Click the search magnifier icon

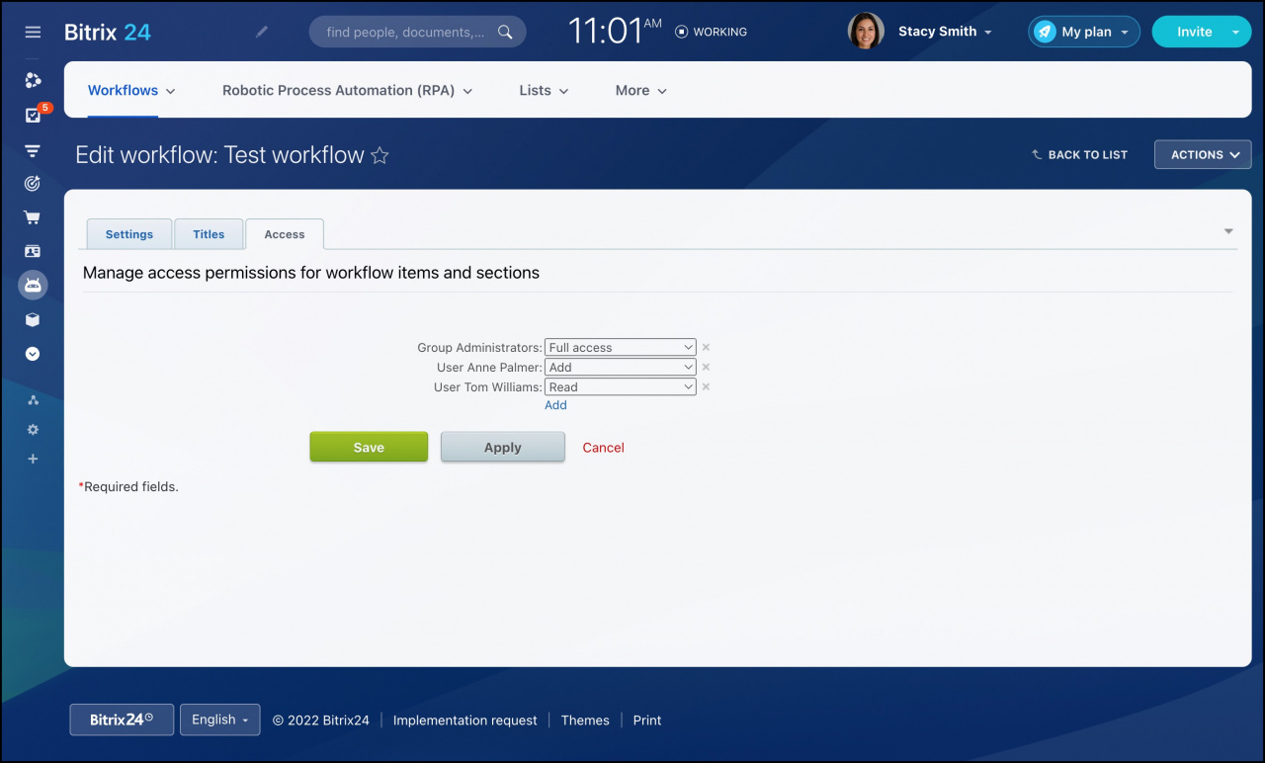point(505,32)
